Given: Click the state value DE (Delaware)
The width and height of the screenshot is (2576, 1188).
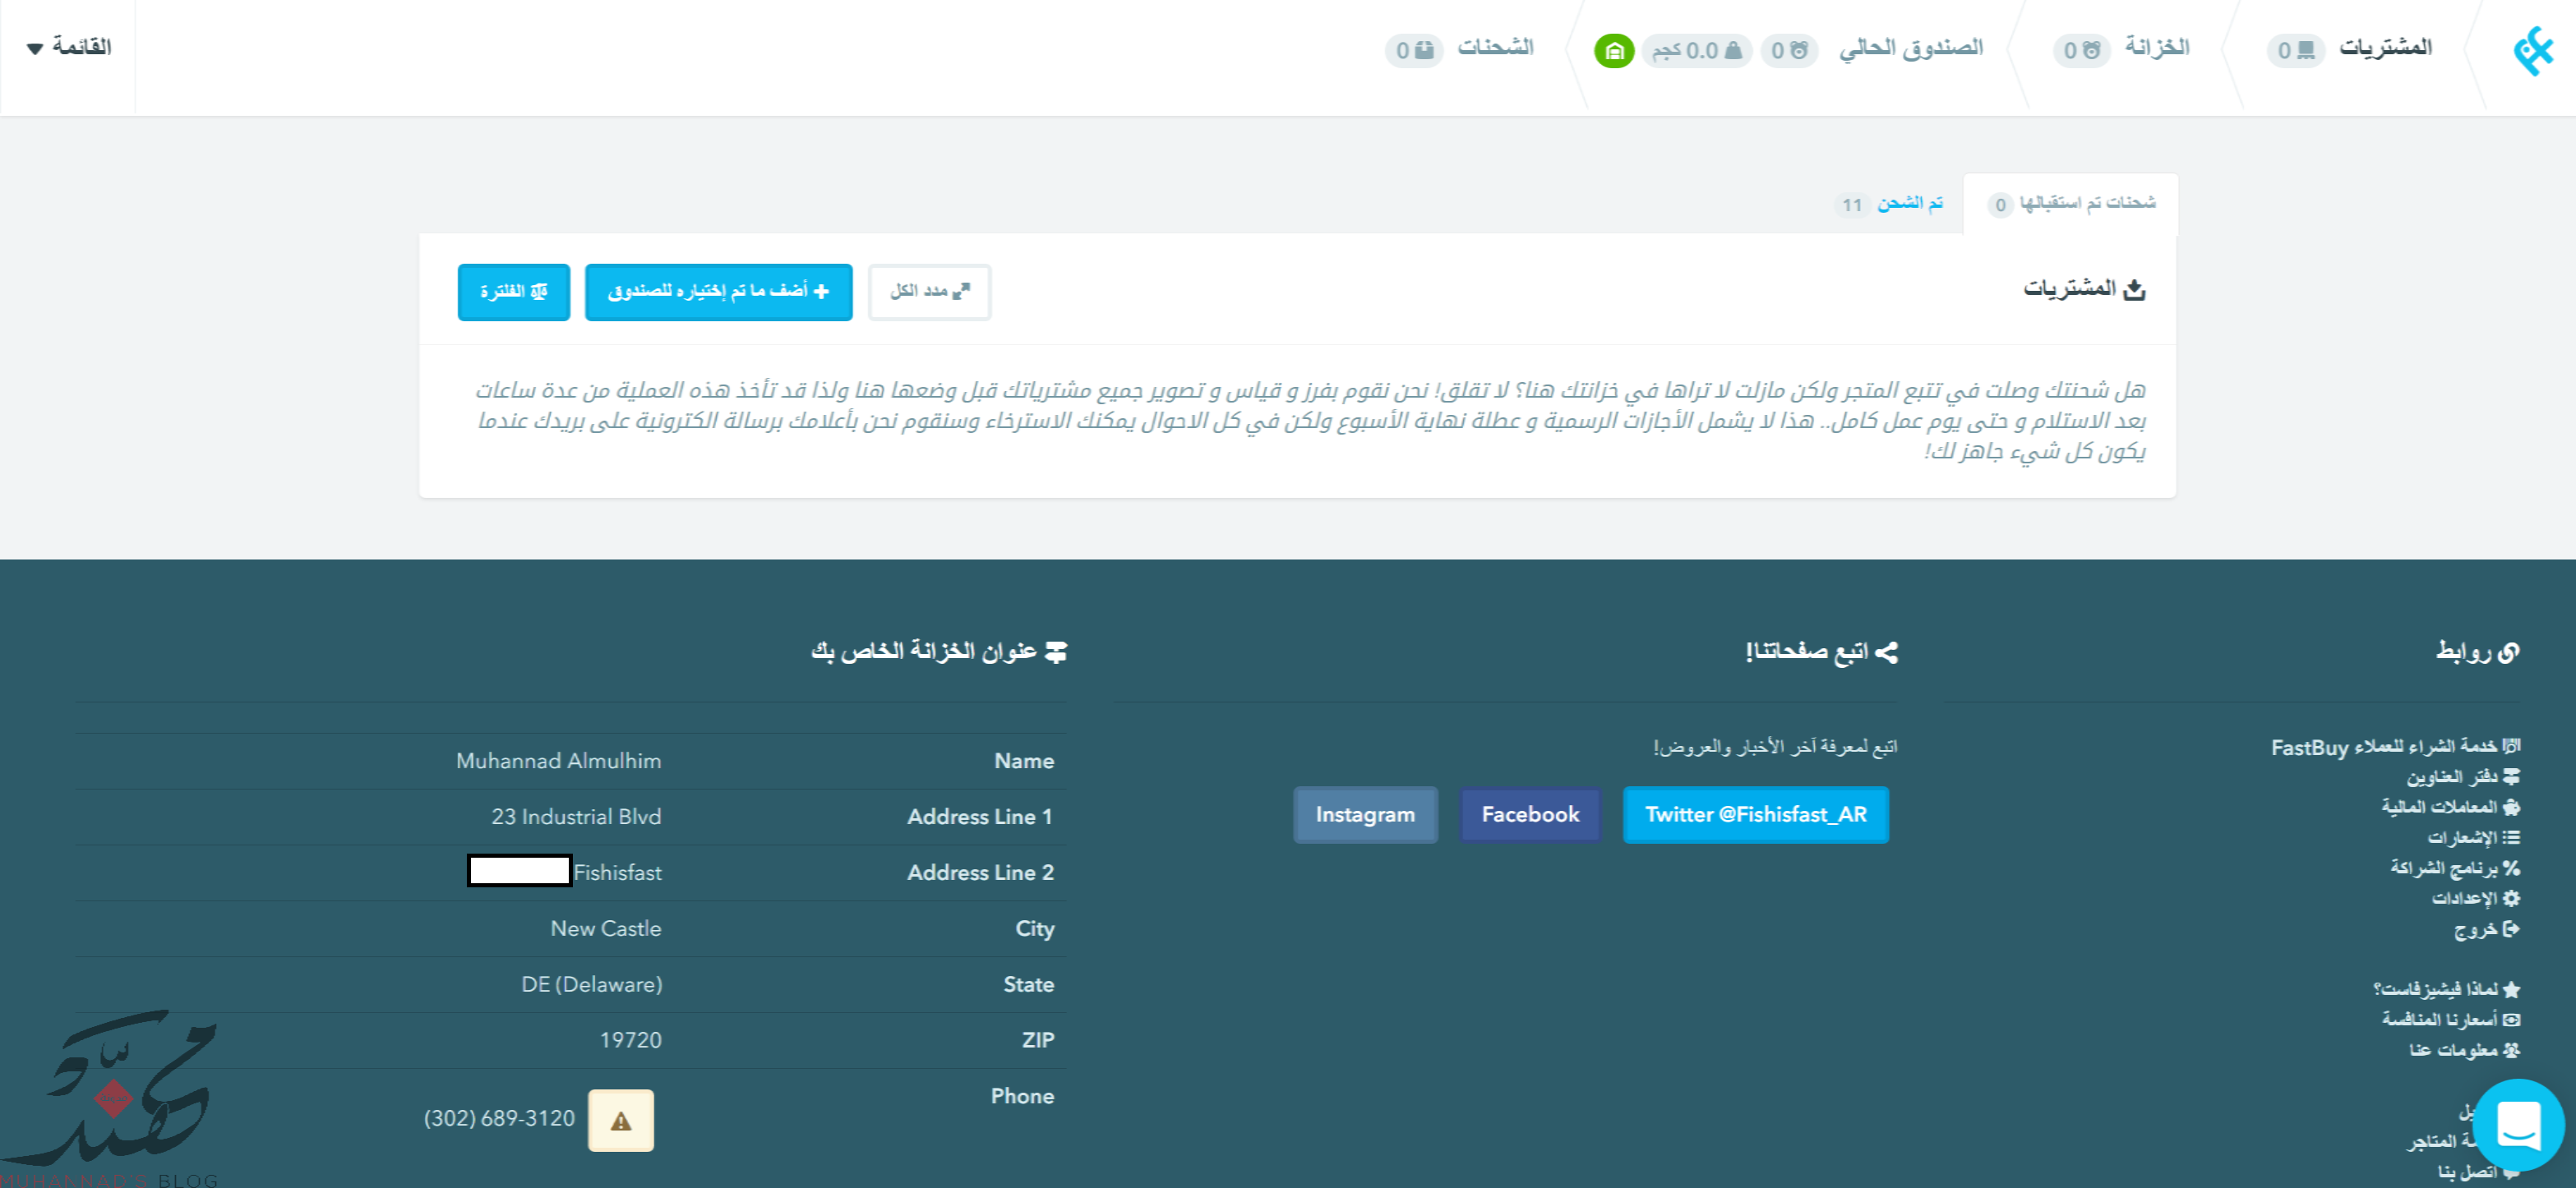Looking at the screenshot, I should [x=592, y=985].
